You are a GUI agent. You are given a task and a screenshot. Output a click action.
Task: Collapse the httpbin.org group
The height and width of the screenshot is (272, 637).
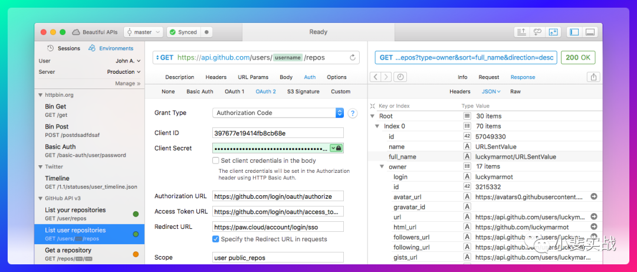coord(40,95)
